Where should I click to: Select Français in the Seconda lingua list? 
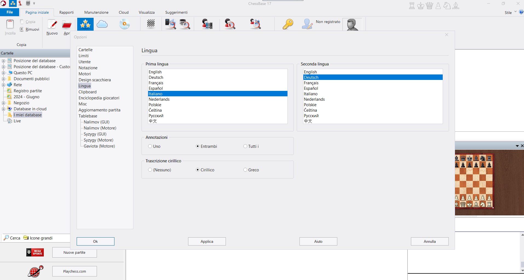point(373,83)
